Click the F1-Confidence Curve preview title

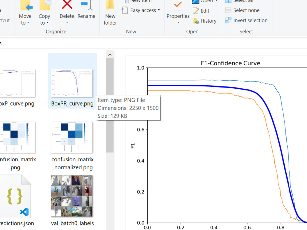tap(231, 63)
